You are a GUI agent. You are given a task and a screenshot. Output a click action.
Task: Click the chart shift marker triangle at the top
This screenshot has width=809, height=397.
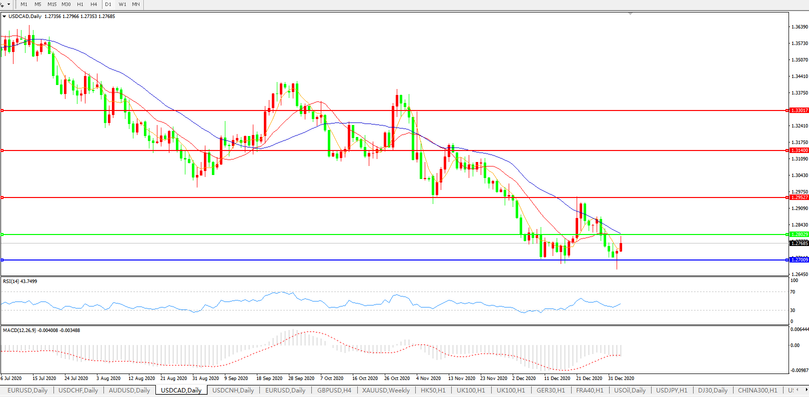point(631,13)
